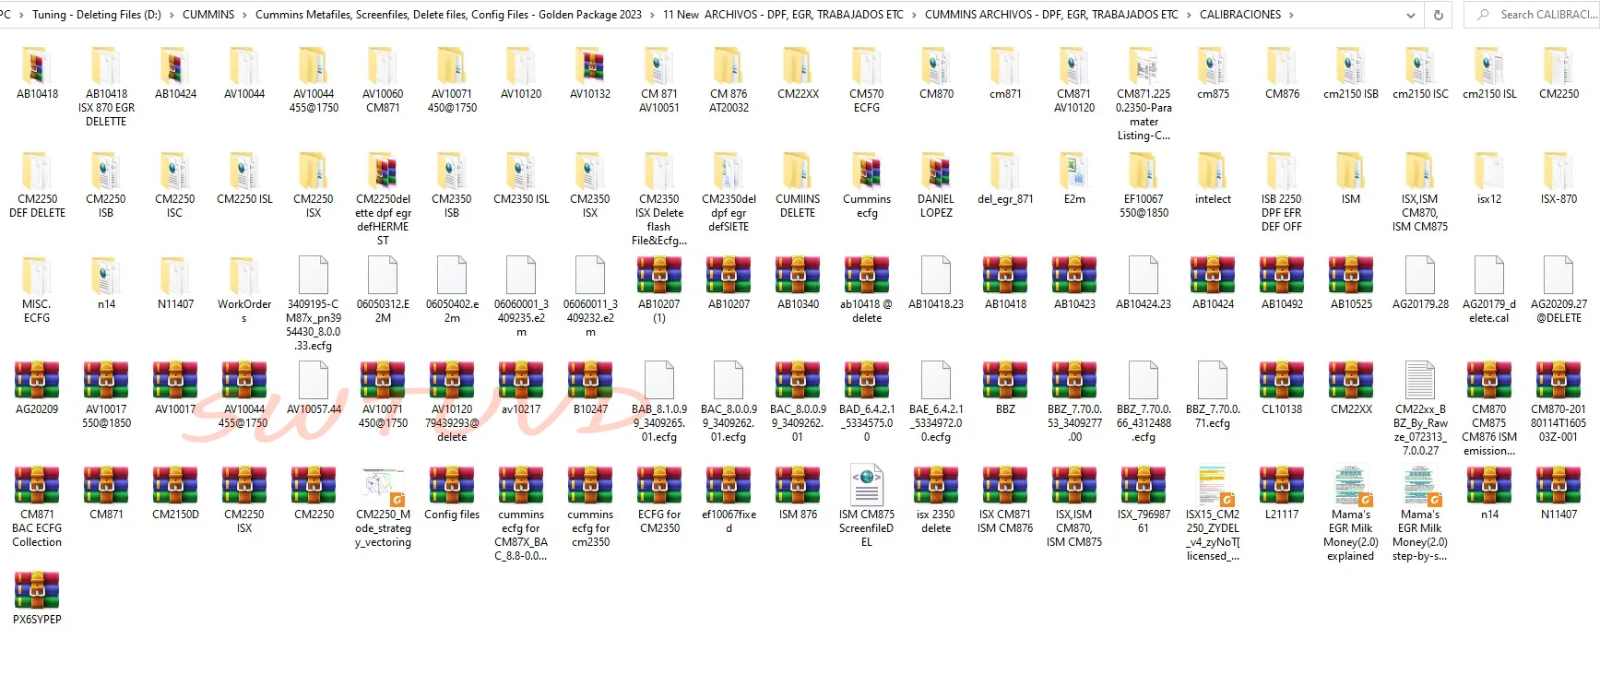Go to 11 New ARCHIVOS breadcrumb

pyautogui.click(x=783, y=15)
